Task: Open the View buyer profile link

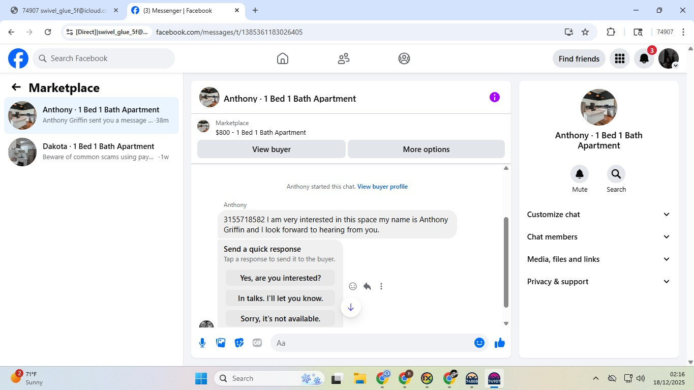Action: coord(382,187)
